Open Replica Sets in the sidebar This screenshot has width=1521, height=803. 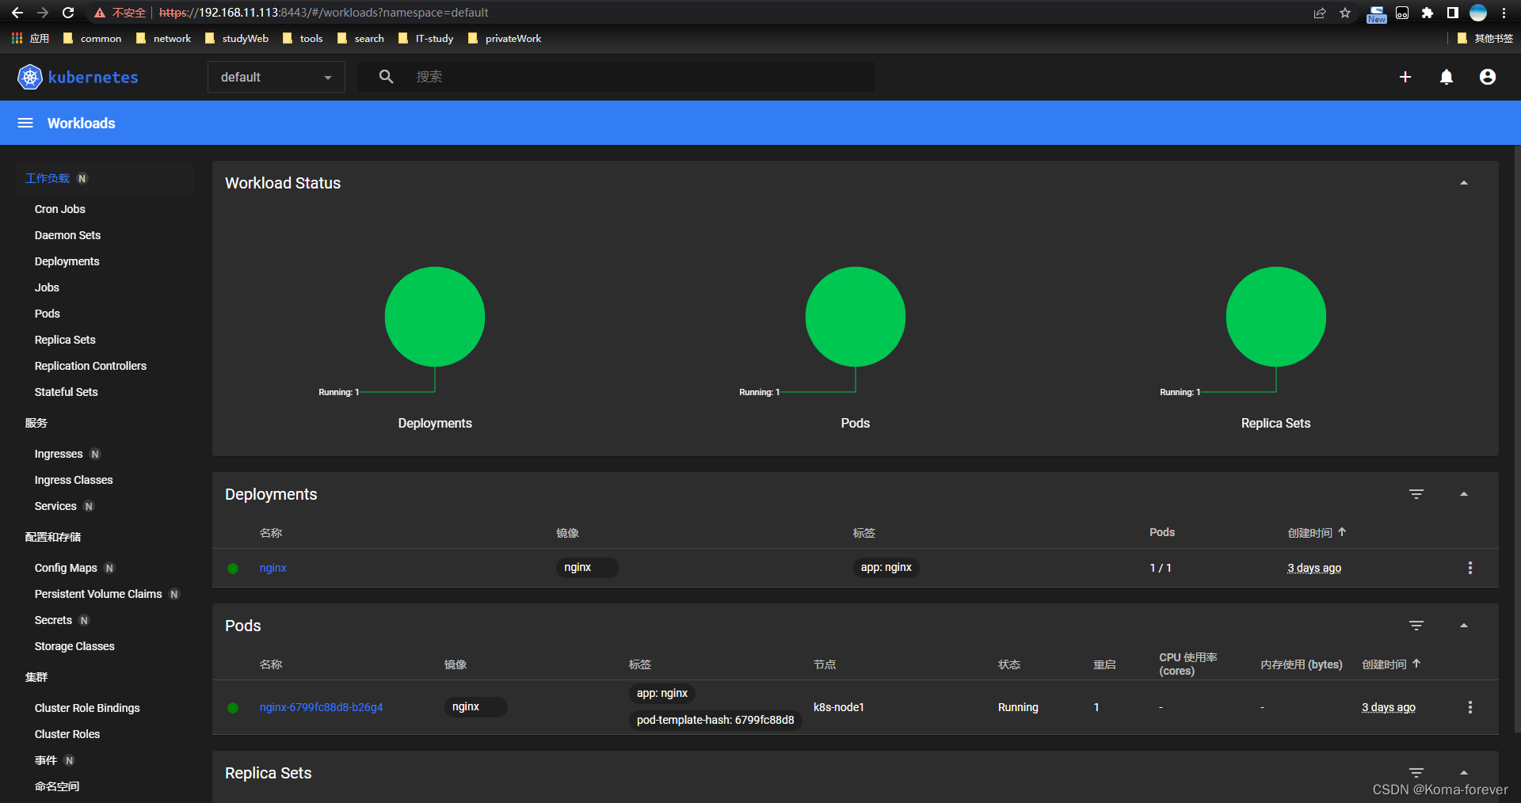coord(65,340)
